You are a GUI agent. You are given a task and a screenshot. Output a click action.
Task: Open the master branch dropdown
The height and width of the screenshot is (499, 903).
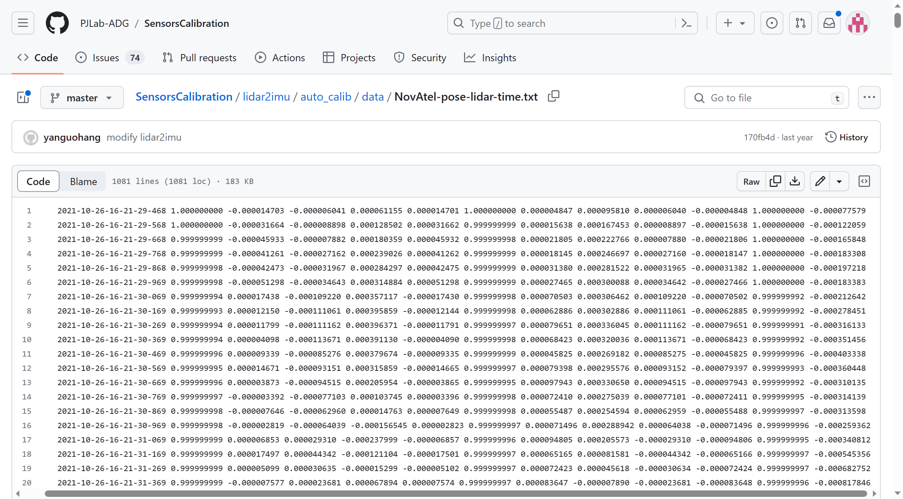[x=82, y=98]
